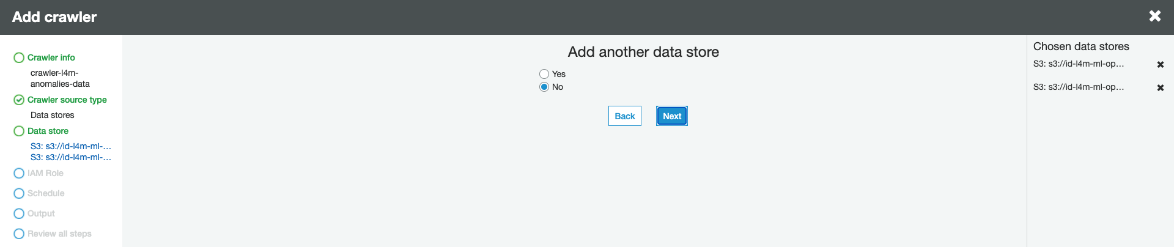The image size is (1174, 247).
Task: Close the Add crawler dialog
Action: 1154,16
